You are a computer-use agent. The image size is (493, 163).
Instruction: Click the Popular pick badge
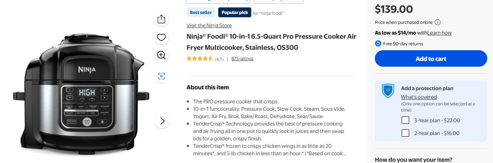pyautogui.click(x=235, y=12)
